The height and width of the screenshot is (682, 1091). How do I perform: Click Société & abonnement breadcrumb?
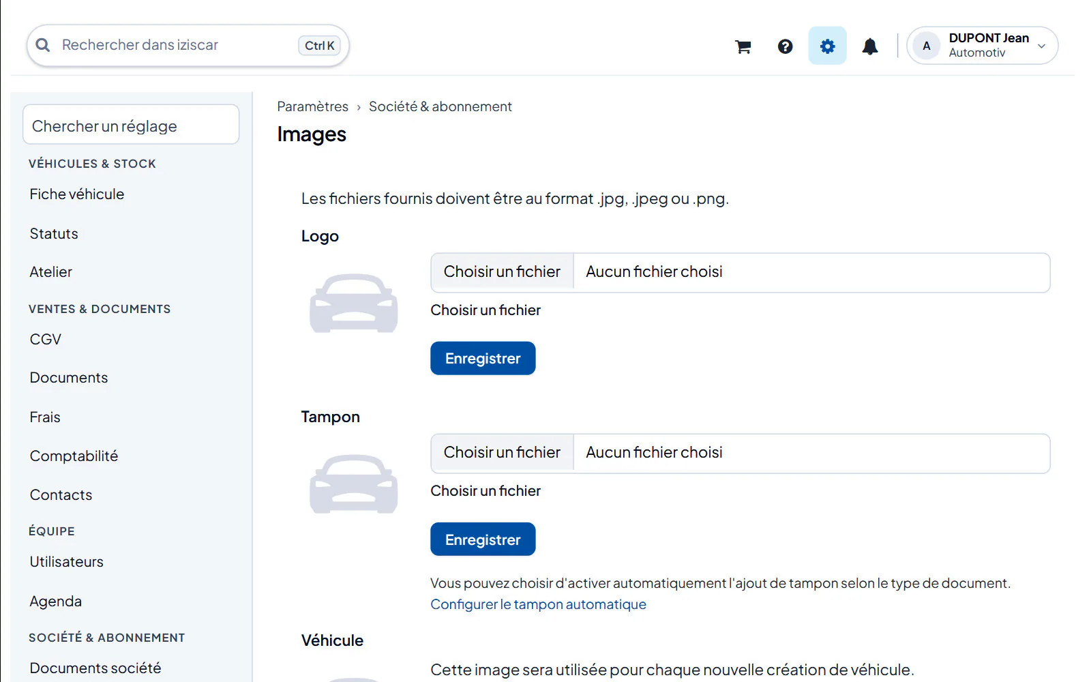tap(440, 106)
